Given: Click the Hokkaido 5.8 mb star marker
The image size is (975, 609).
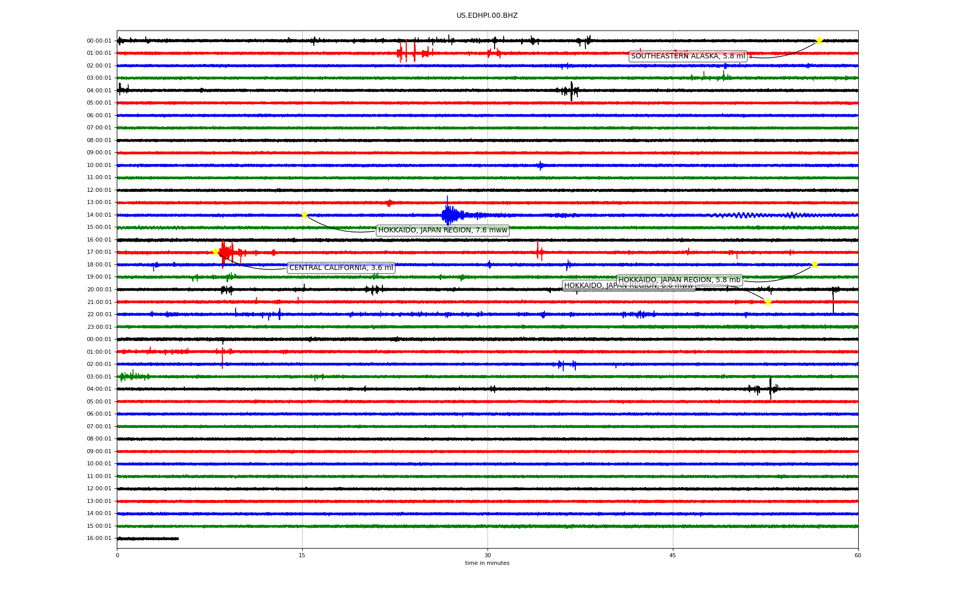Looking at the screenshot, I should click(815, 264).
